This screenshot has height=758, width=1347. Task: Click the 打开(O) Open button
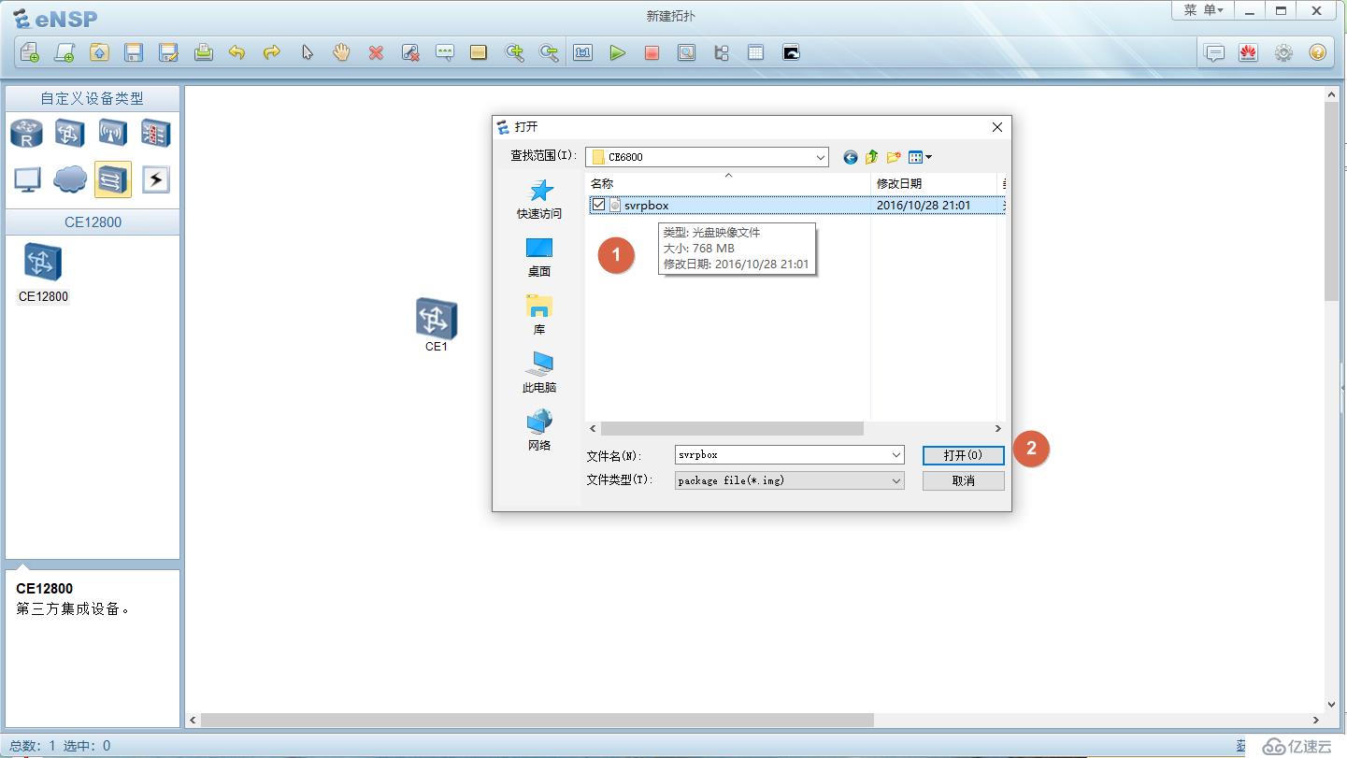tap(963, 455)
